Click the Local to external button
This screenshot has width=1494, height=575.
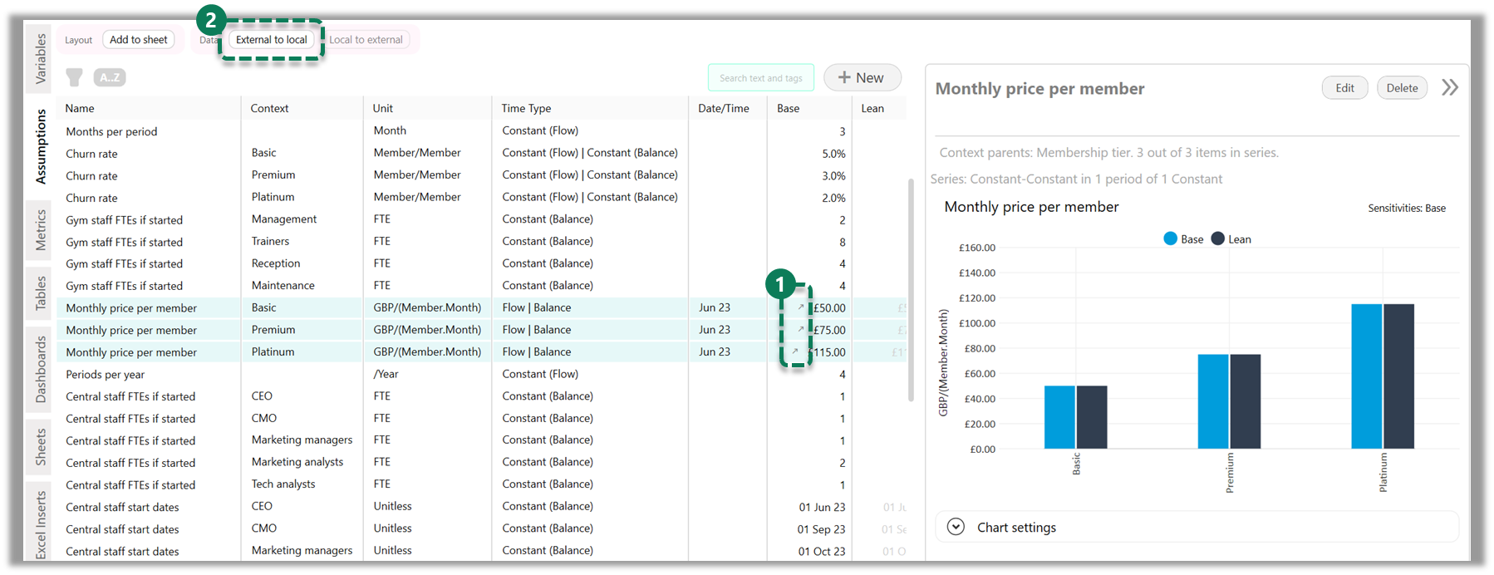coord(366,39)
